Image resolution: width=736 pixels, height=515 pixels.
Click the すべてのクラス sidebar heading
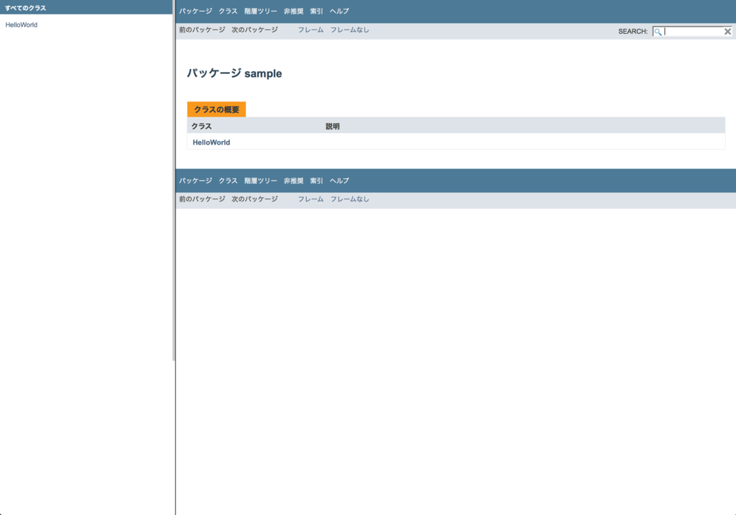click(x=25, y=8)
